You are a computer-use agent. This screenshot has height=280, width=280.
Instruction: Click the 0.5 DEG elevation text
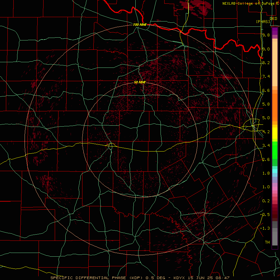pyautogui.click(x=156, y=278)
